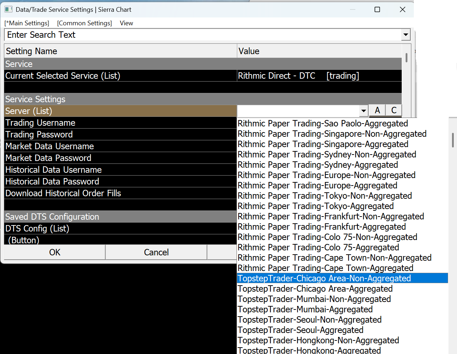Image resolution: width=457 pixels, height=354 pixels.
Task: Select the Market Data Username setting
Action: [x=121, y=146]
